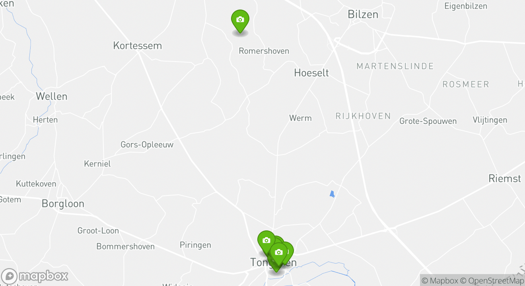Select the Gors-Opleeuw village label

pos(147,145)
